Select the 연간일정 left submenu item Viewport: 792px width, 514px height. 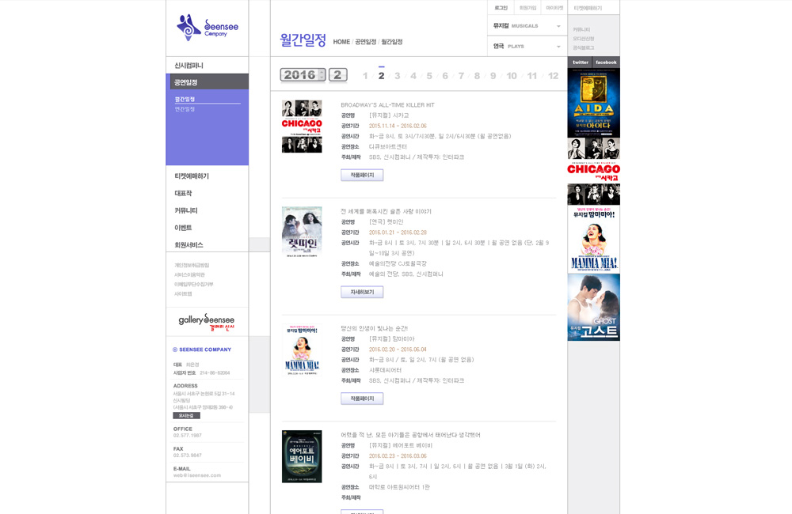pos(185,109)
